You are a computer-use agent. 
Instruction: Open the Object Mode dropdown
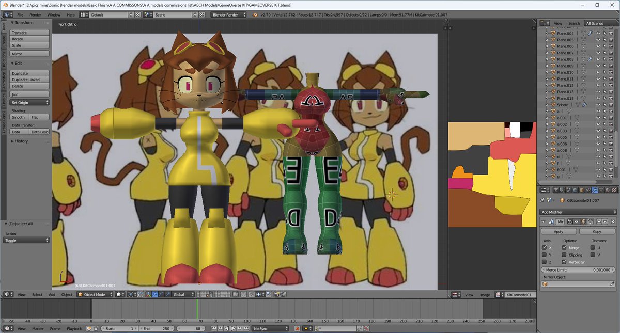pyautogui.click(x=94, y=294)
